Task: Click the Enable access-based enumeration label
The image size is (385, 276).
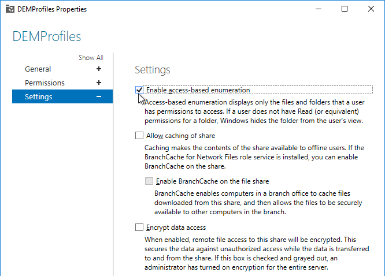Action: pyautogui.click(x=198, y=90)
